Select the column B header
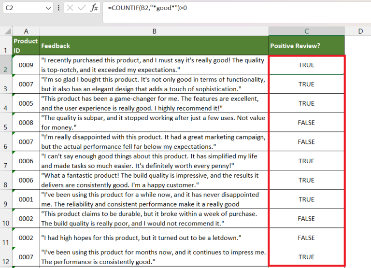This screenshot has width=371, height=268. click(154, 31)
